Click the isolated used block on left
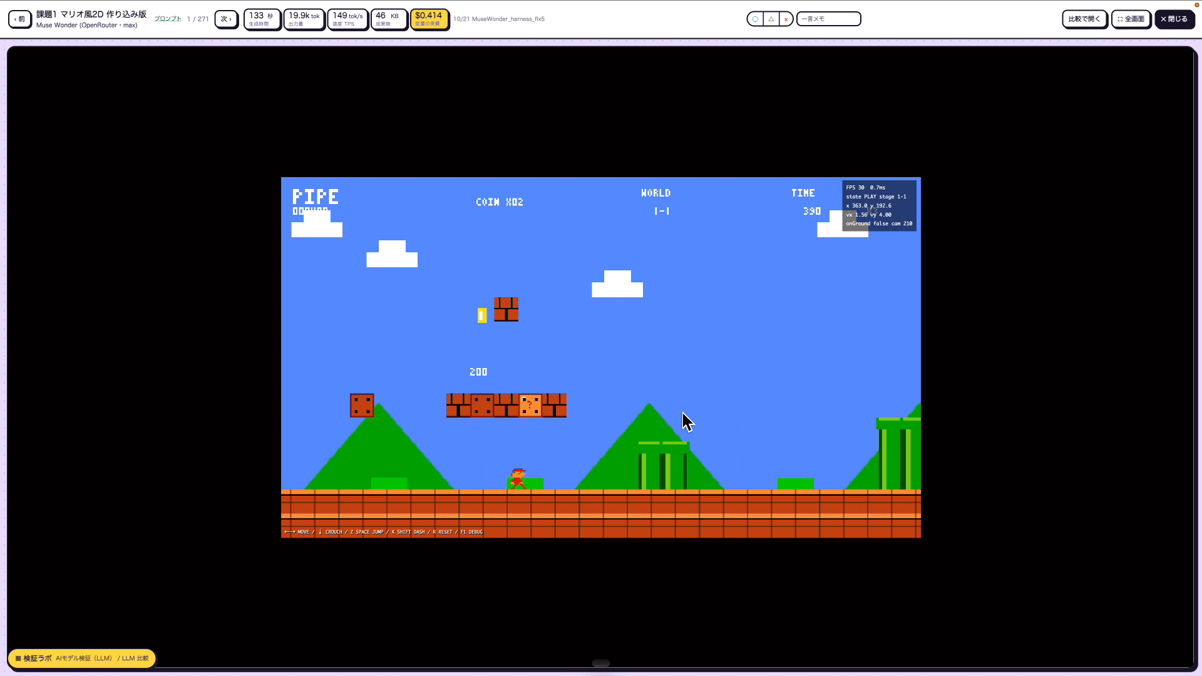The height and width of the screenshot is (676, 1202). tap(362, 406)
